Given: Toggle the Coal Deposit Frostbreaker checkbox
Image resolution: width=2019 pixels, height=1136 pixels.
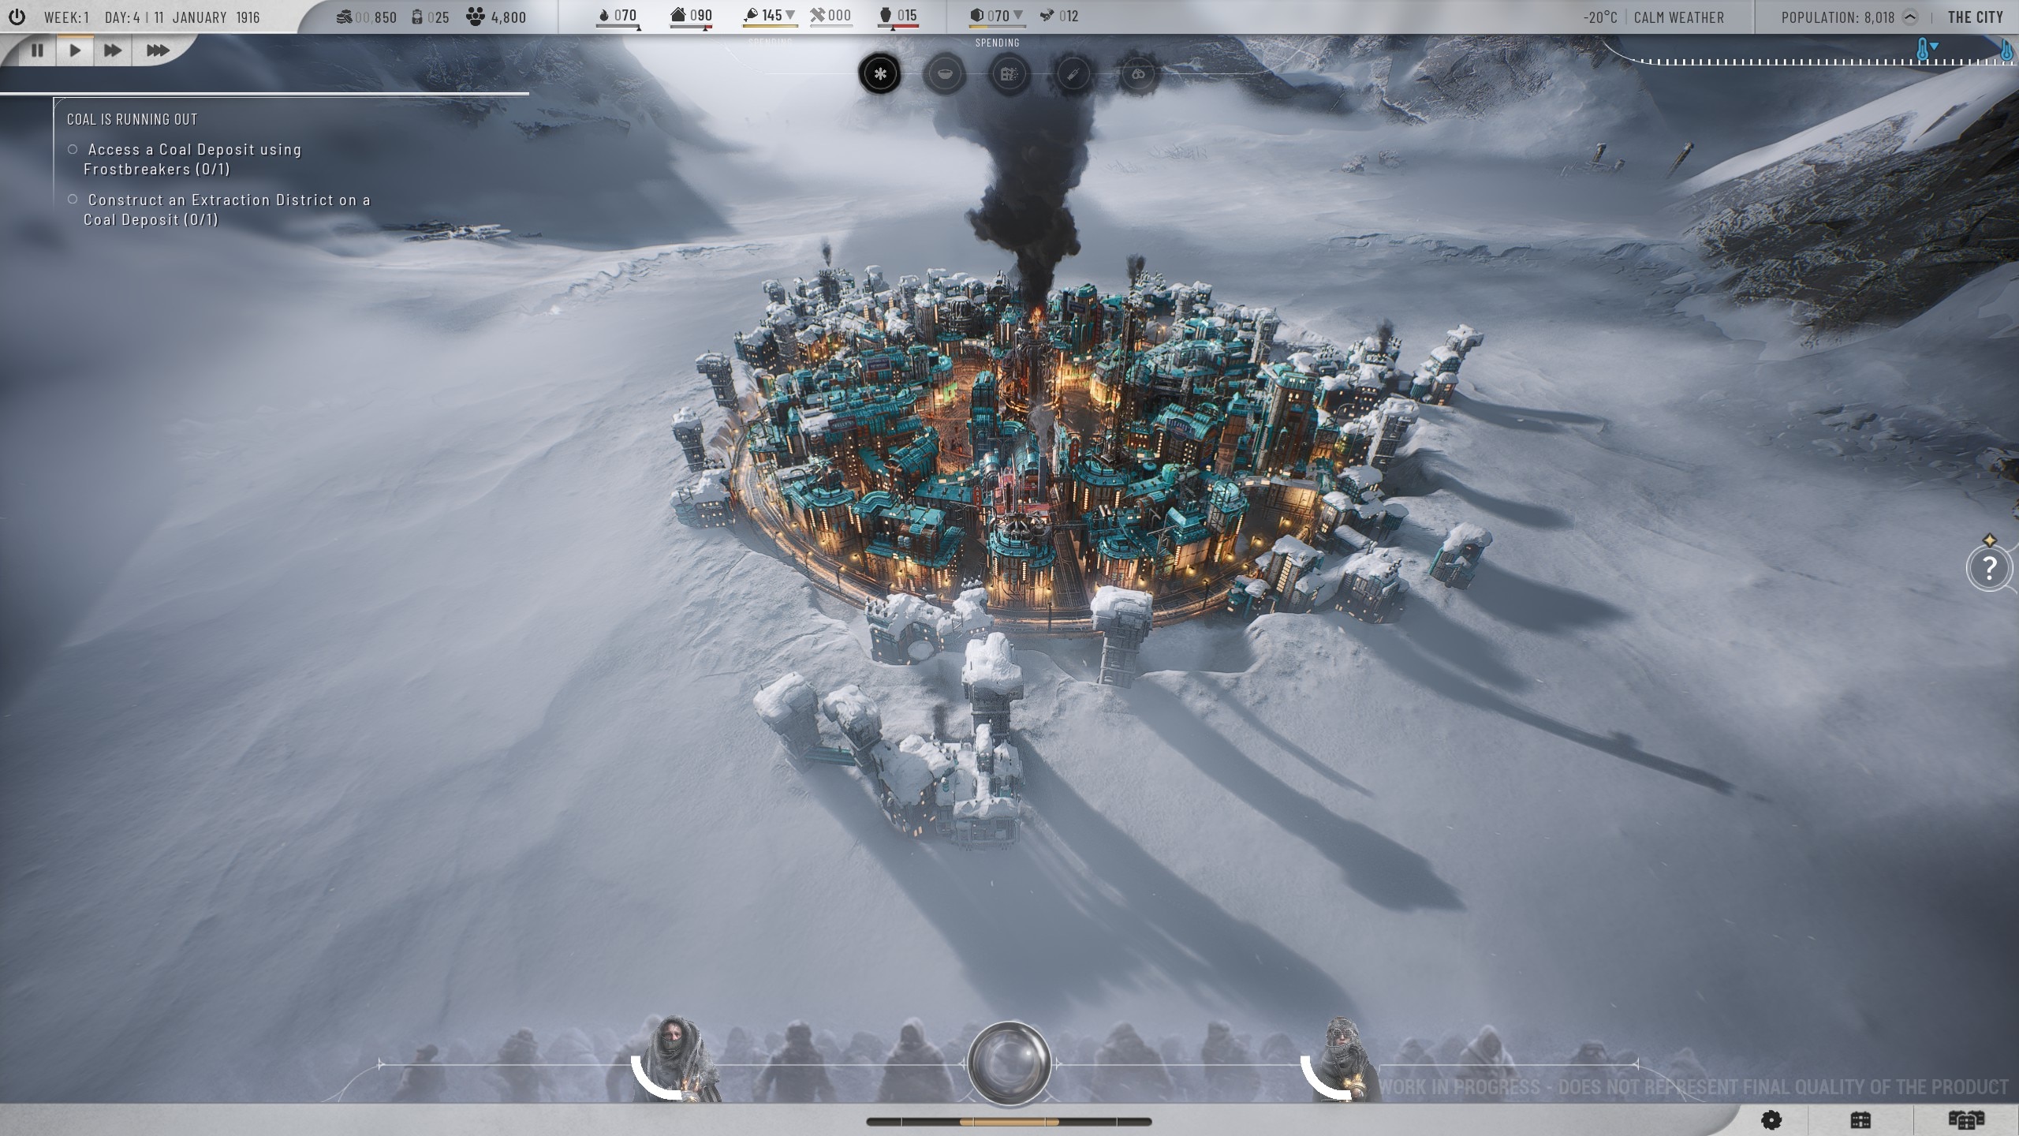Looking at the screenshot, I should point(73,148).
